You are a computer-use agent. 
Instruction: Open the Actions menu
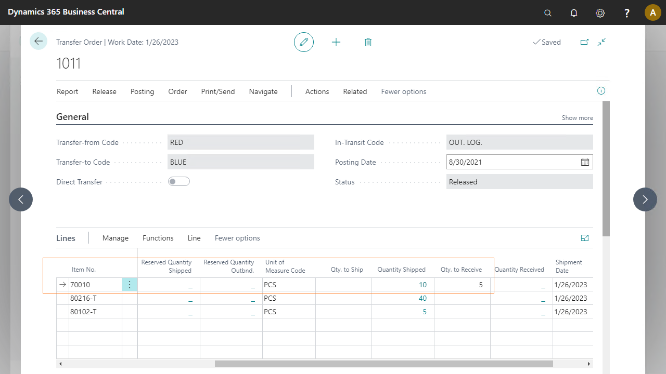[317, 91]
